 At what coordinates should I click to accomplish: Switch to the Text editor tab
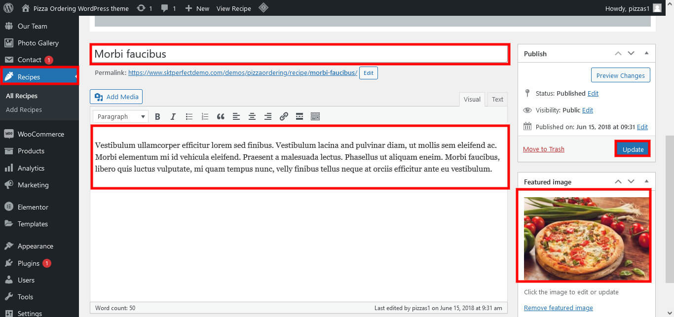497,99
